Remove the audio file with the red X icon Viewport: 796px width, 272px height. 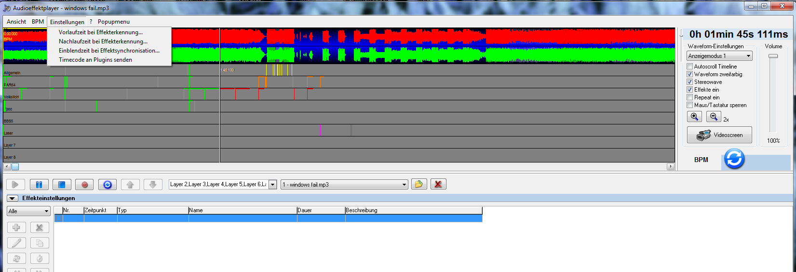click(438, 184)
